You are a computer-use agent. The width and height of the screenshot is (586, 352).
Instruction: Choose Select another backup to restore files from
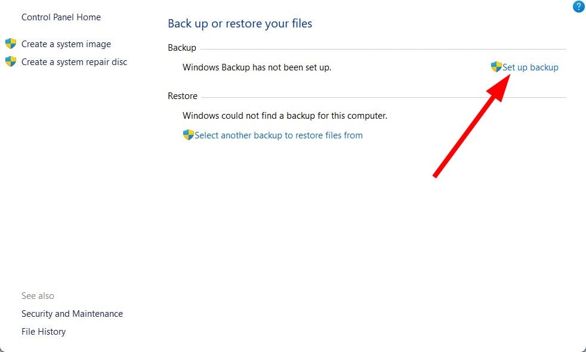[x=278, y=135]
